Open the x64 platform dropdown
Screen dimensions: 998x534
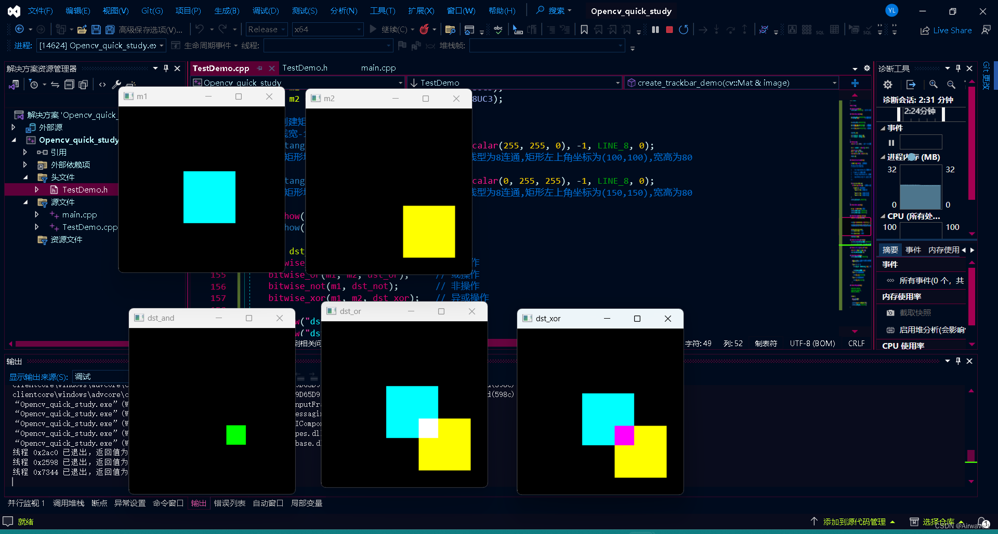(x=327, y=30)
